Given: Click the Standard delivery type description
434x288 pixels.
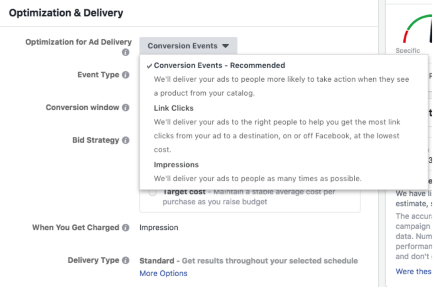Looking at the screenshot, I should click(248, 261).
